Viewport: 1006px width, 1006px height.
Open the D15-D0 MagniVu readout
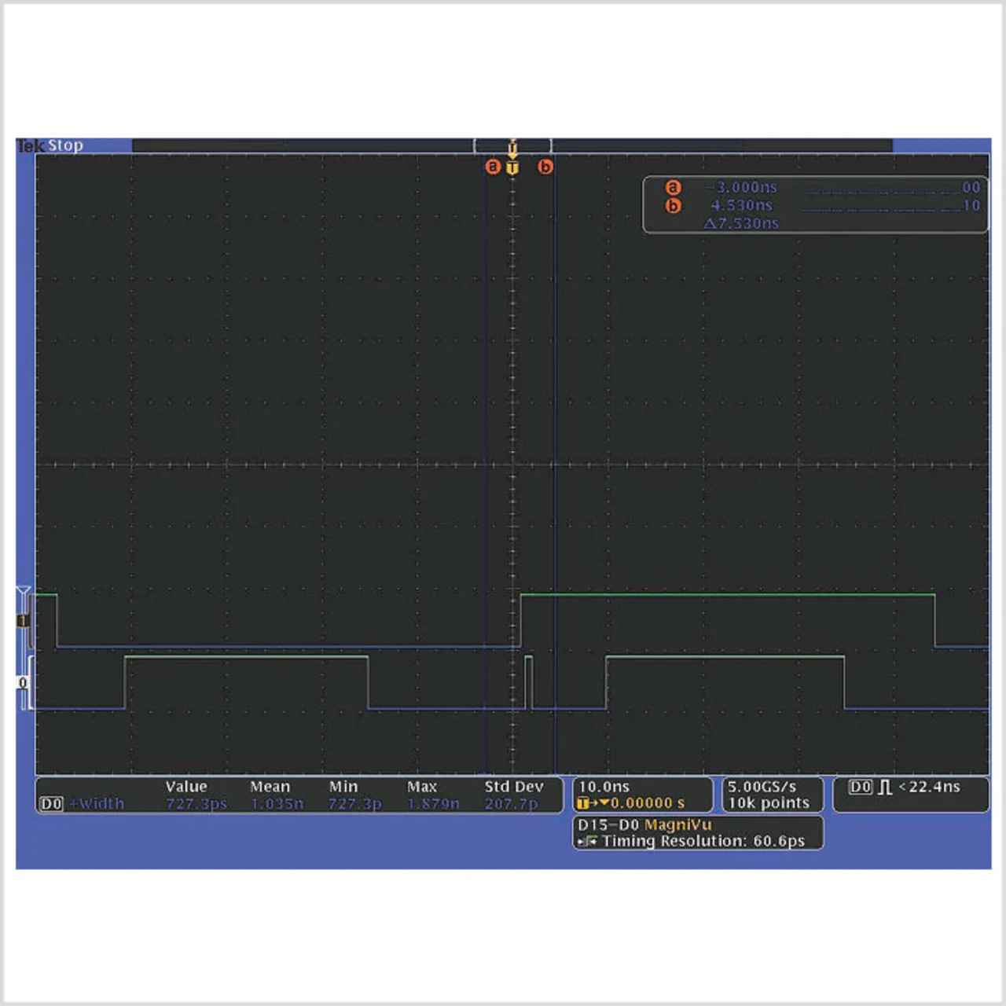pos(644,825)
